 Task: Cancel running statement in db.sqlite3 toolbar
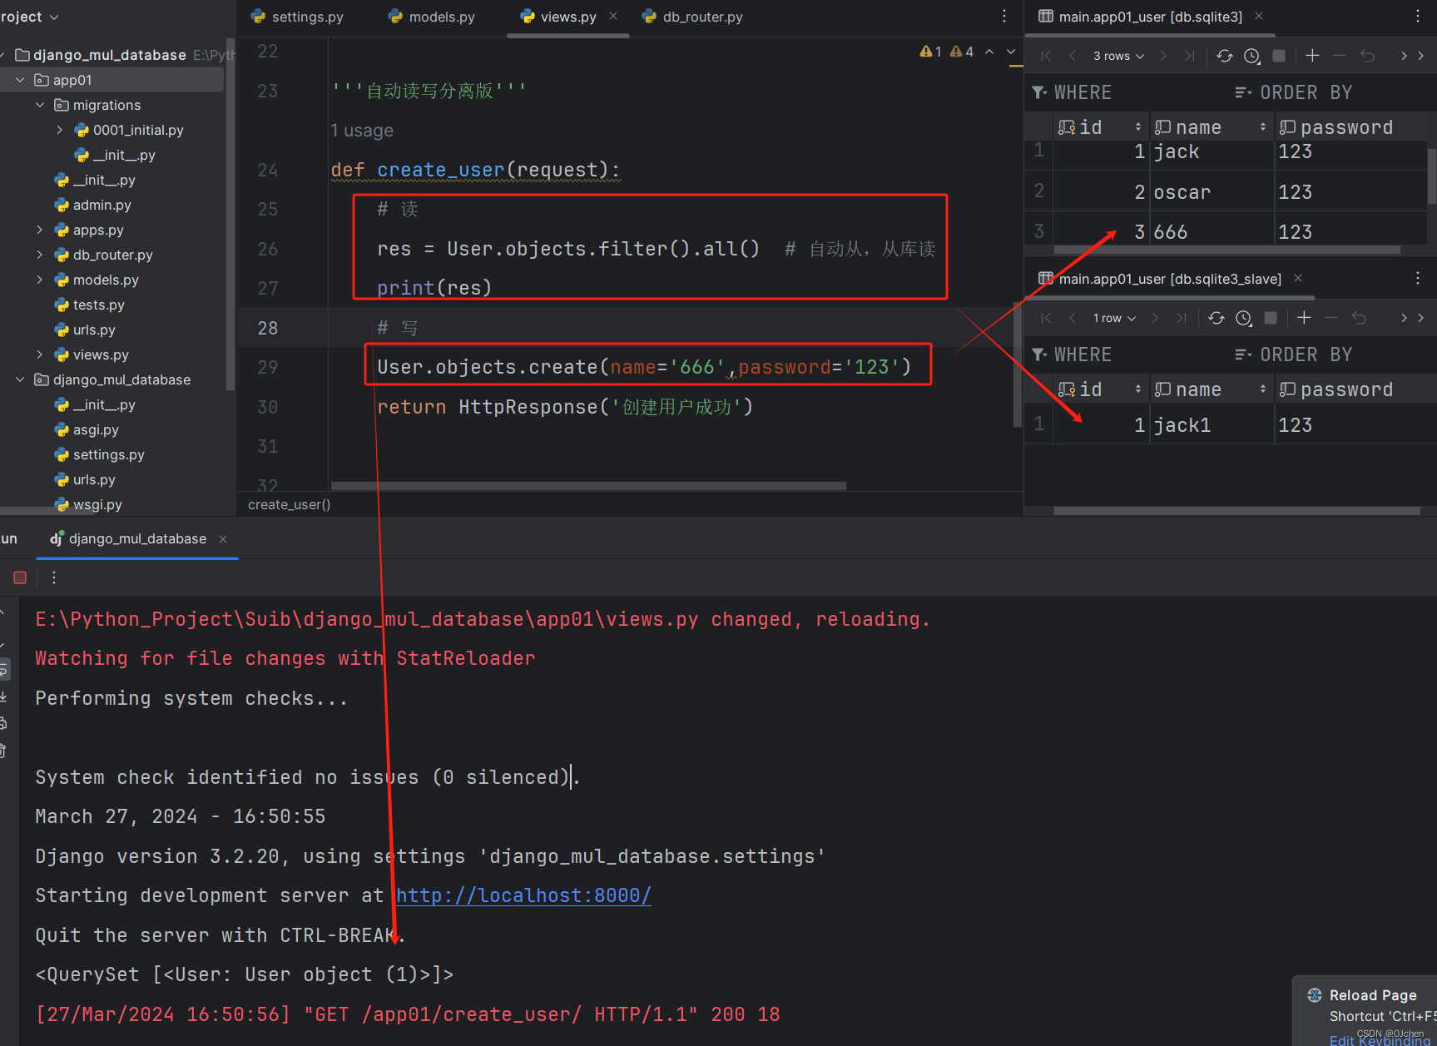1279,56
